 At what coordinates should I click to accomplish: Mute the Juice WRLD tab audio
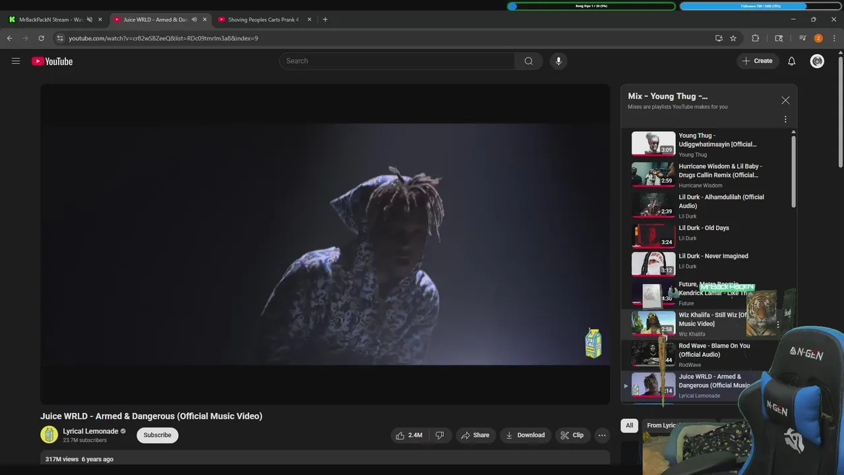(194, 19)
